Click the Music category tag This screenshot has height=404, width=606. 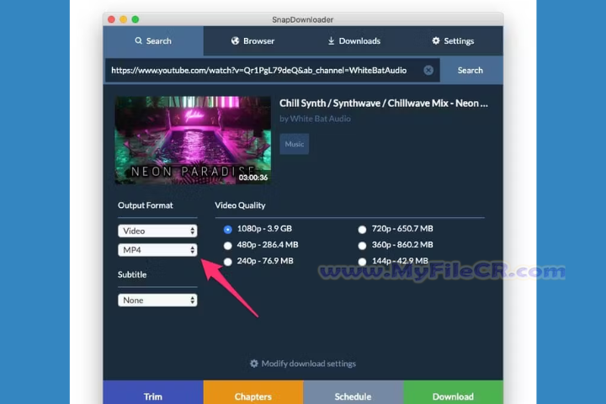pos(294,144)
